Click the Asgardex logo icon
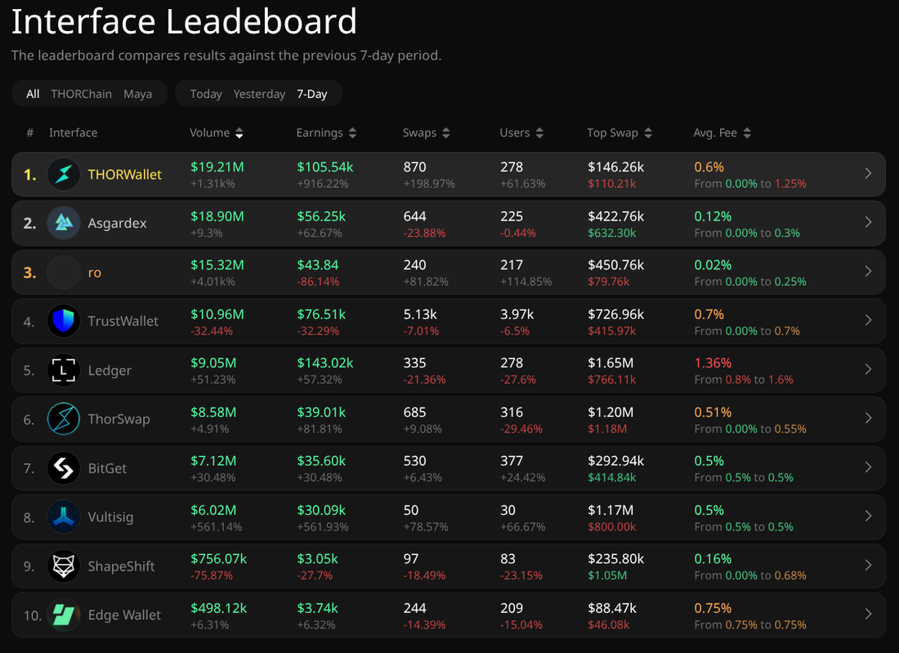 pos(63,223)
